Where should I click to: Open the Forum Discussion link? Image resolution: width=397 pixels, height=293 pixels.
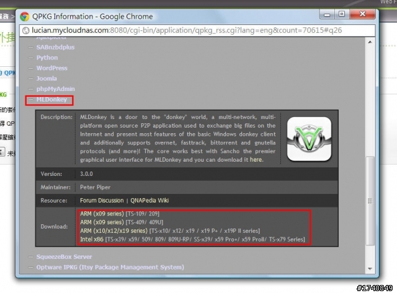(x=102, y=201)
